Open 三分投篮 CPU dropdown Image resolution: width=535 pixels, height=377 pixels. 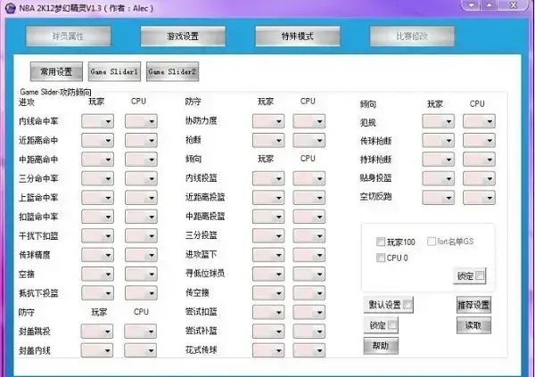pyautogui.click(x=309, y=236)
